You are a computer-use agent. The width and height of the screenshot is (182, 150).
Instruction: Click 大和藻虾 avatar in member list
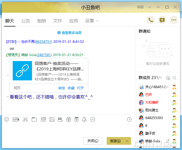[x=141, y=102]
